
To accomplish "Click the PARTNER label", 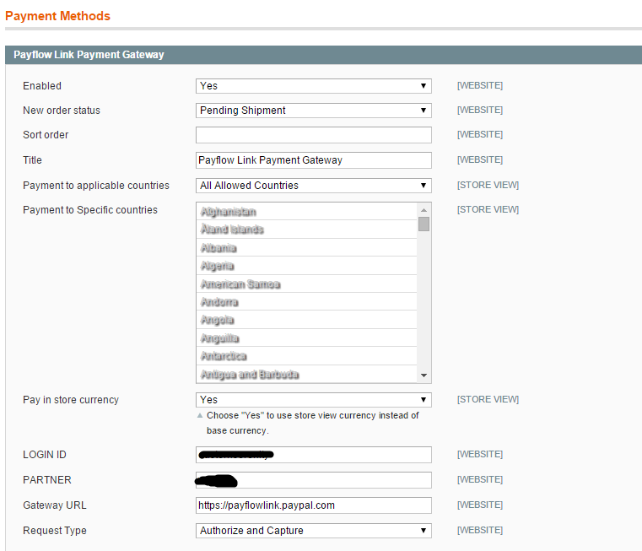I will tap(47, 480).
